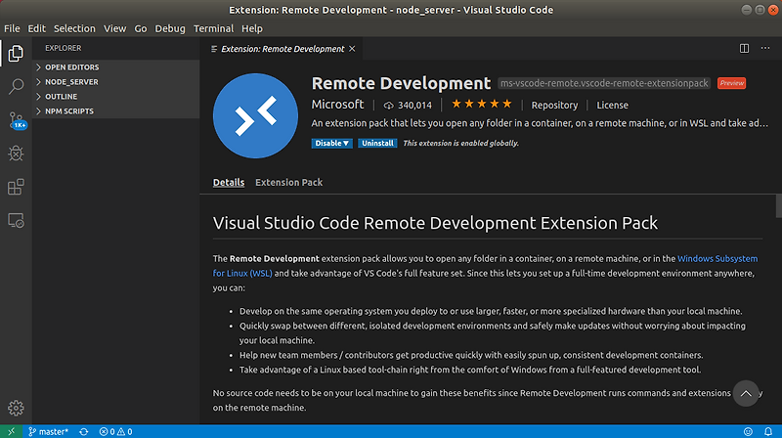This screenshot has width=782, height=438.
Task: Open problems panel via errors and warnings count
Action: [115, 432]
